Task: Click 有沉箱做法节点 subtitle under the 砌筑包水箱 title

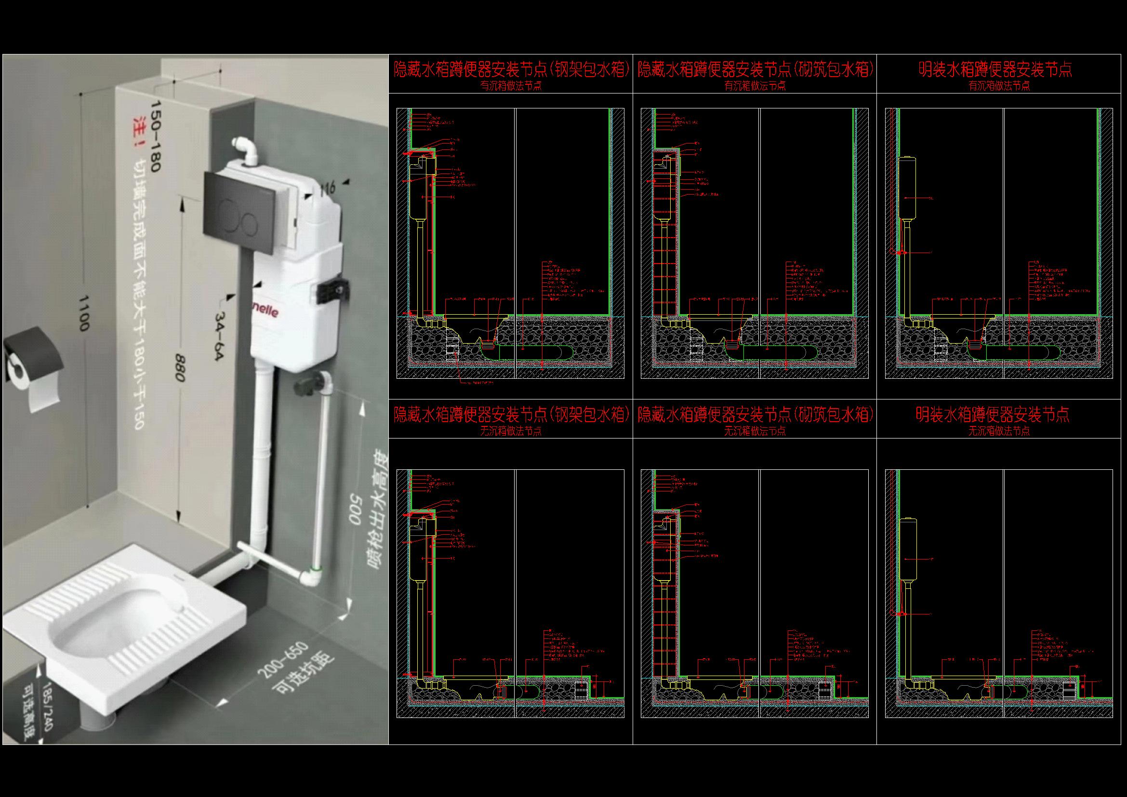Action: click(x=755, y=86)
